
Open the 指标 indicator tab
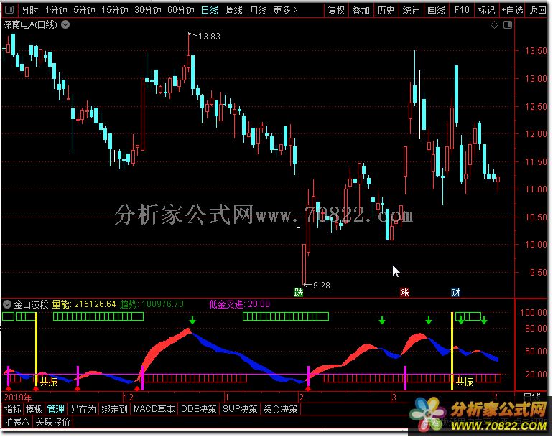tap(13, 409)
